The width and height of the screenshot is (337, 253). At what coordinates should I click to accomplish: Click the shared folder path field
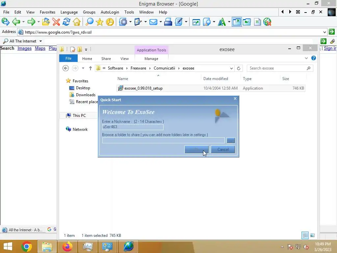[163, 140]
